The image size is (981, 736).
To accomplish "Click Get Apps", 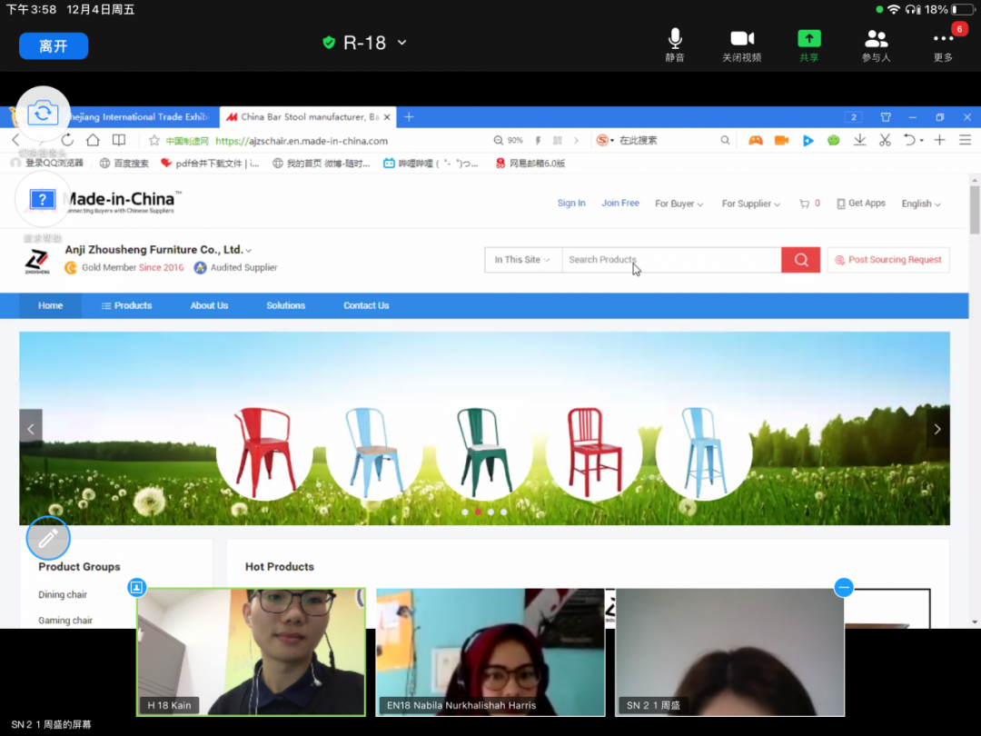I will [x=861, y=204].
